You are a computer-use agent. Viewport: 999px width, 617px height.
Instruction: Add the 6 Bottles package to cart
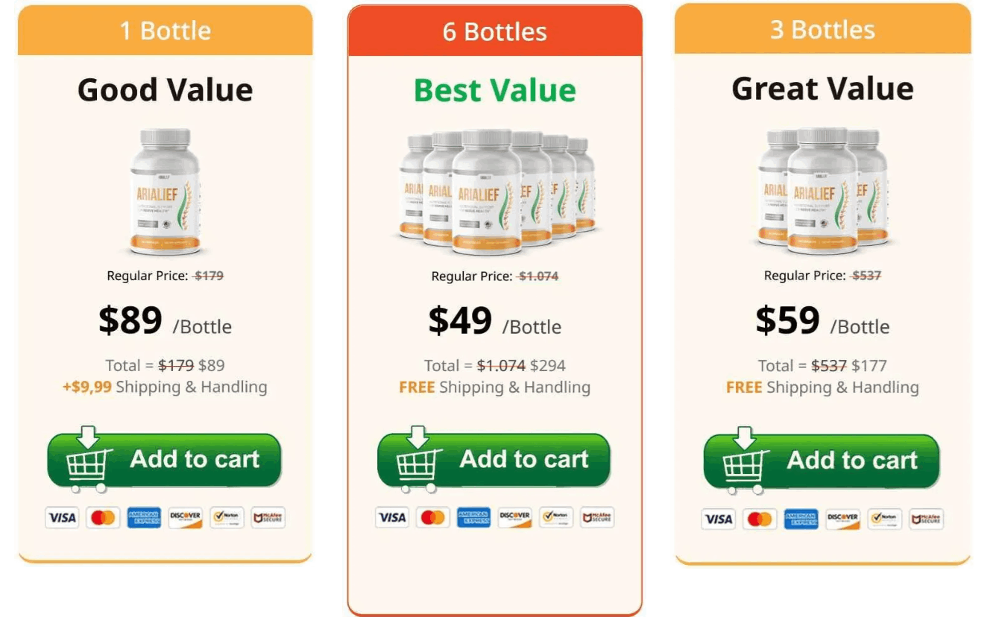(x=494, y=460)
